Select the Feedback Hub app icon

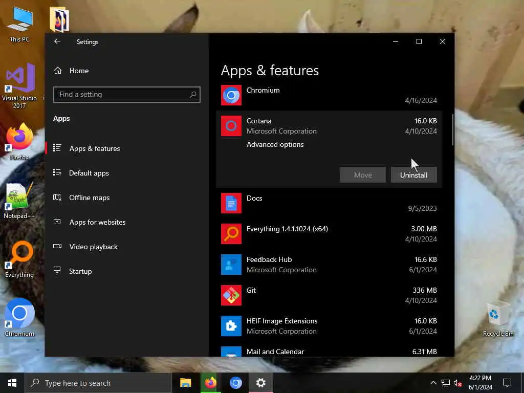231,265
